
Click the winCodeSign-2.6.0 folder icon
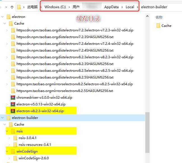(15, 158)
